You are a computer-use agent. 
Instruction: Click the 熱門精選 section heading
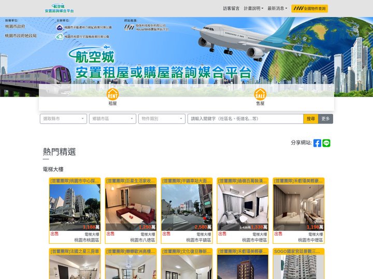click(x=59, y=152)
